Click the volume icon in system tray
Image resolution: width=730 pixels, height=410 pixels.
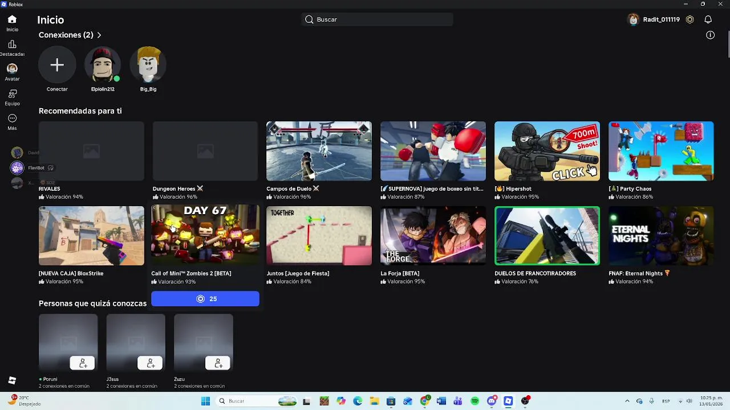click(689, 401)
